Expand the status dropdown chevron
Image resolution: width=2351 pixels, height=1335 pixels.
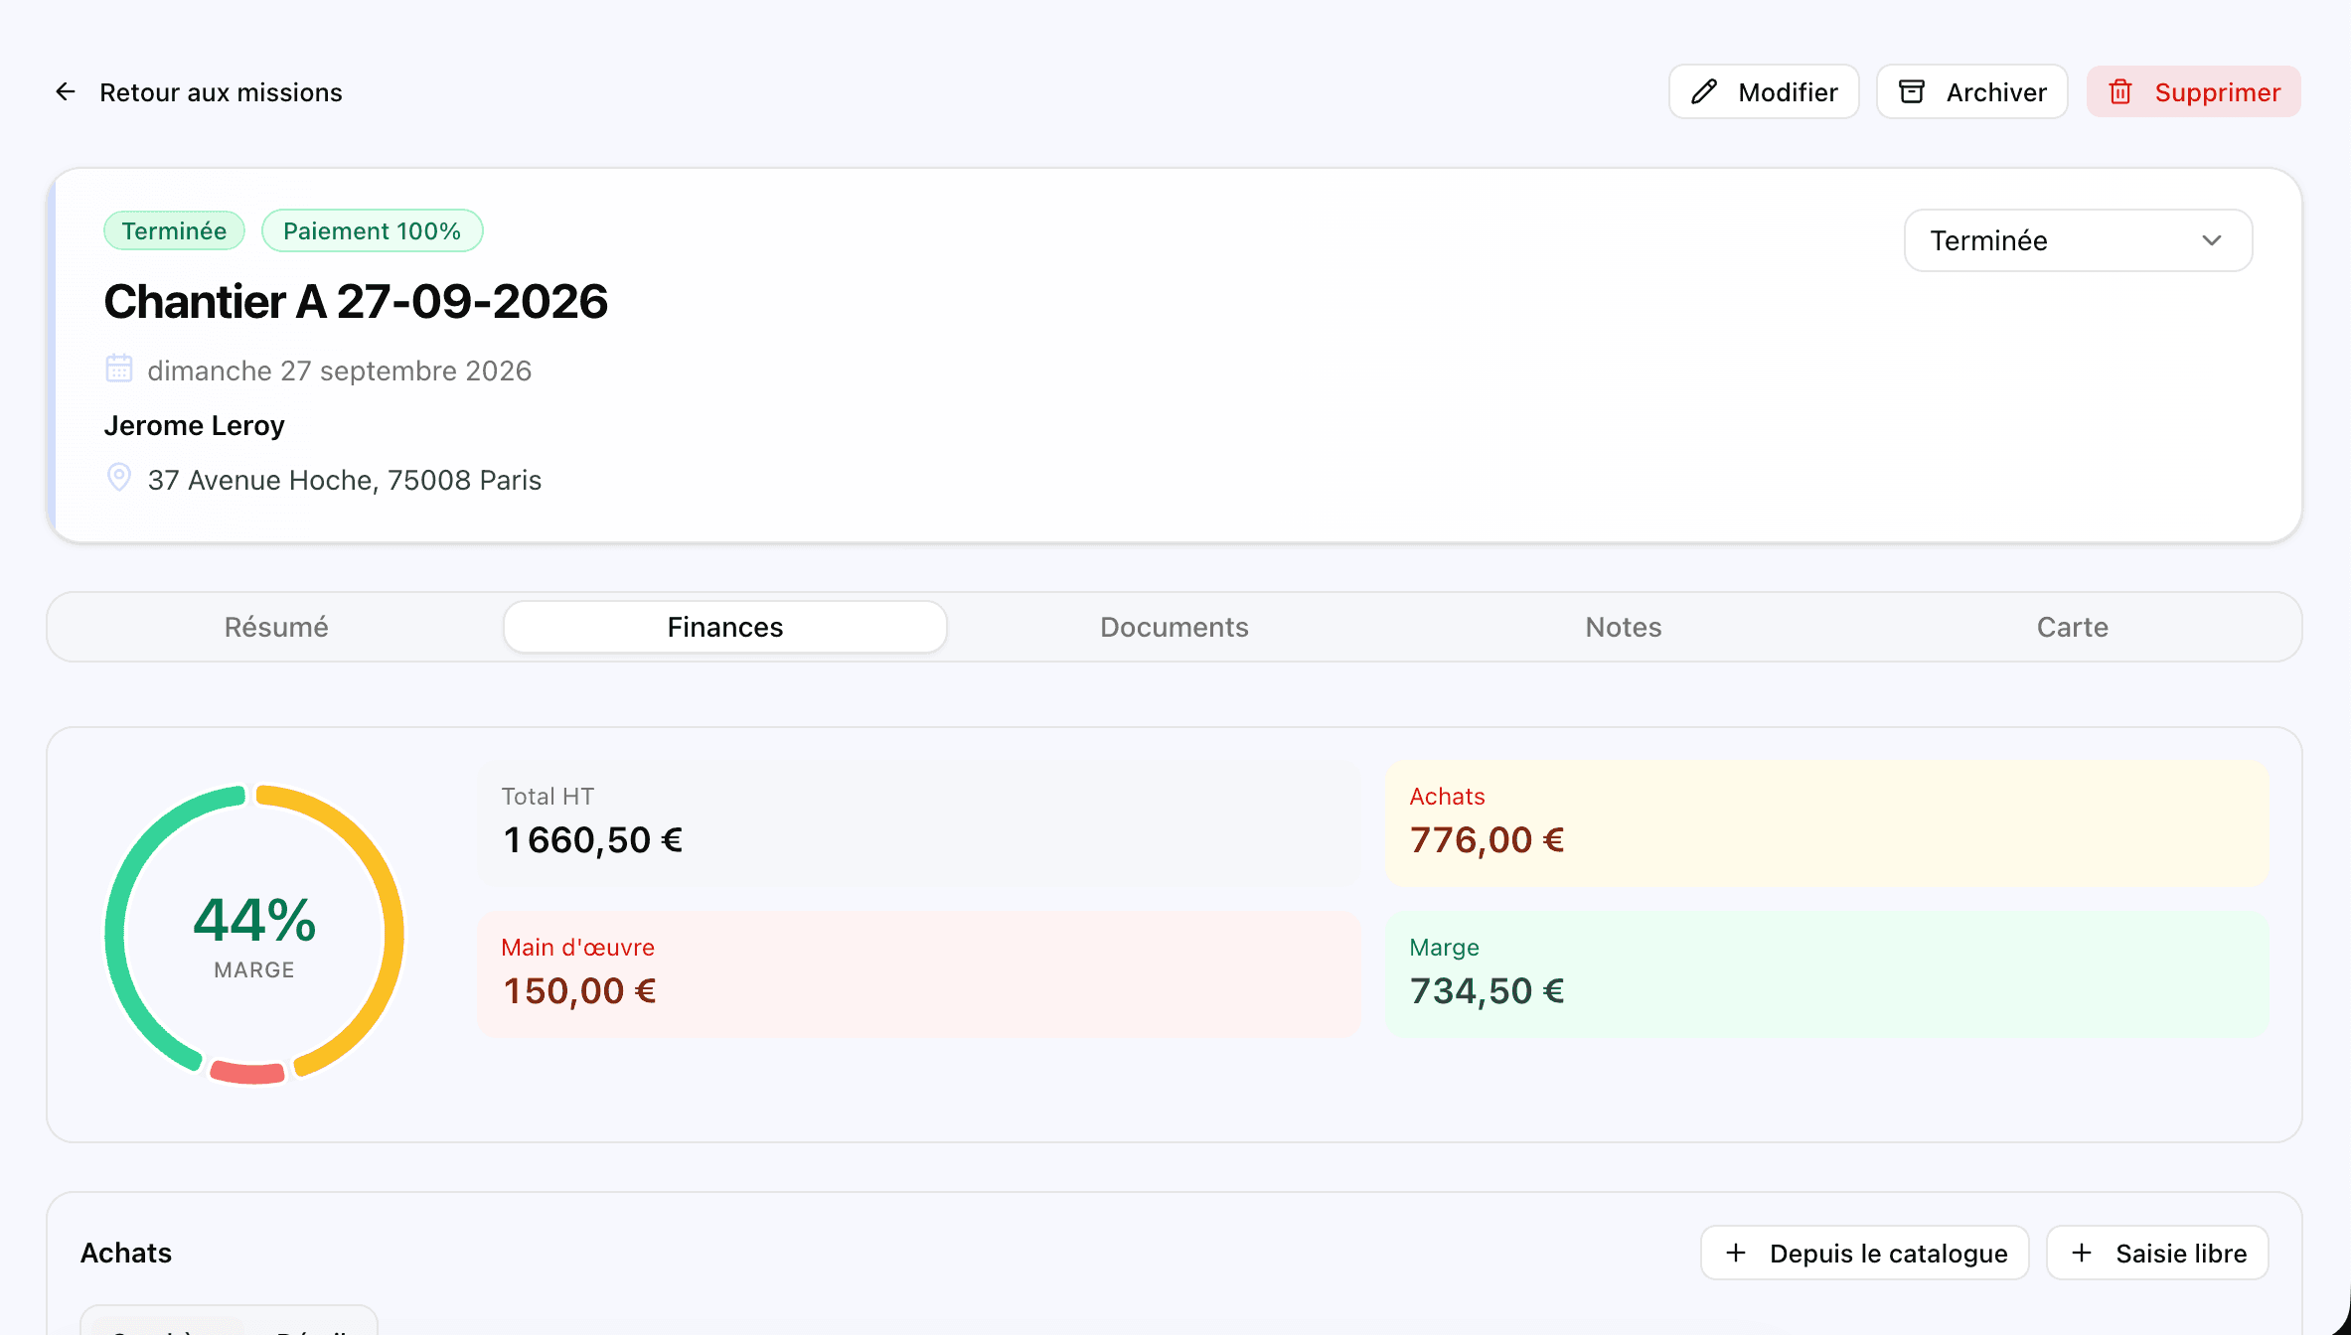click(x=2212, y=240)
